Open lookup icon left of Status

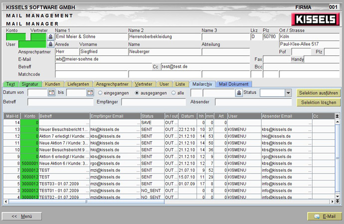[239, 93]
